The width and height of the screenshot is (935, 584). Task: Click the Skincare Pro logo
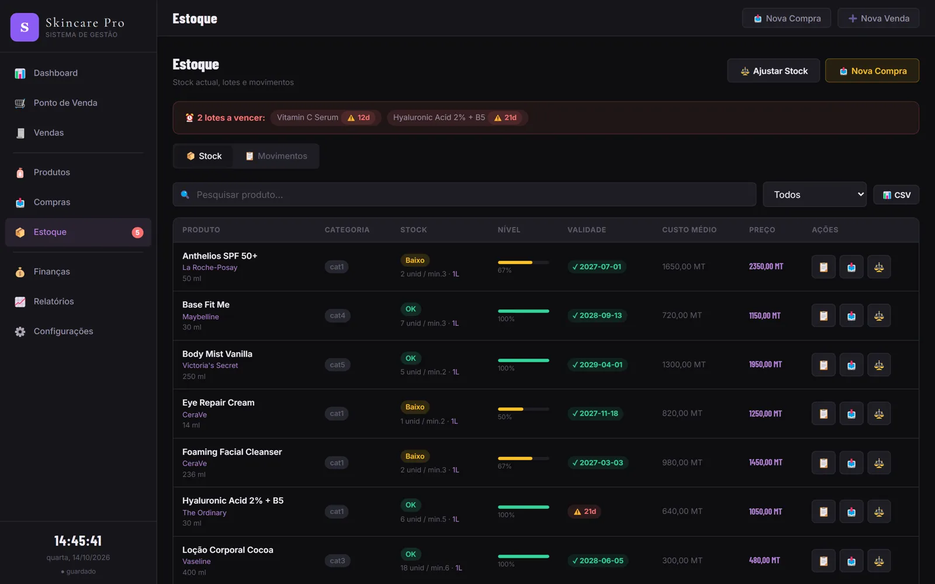point(25,27)
